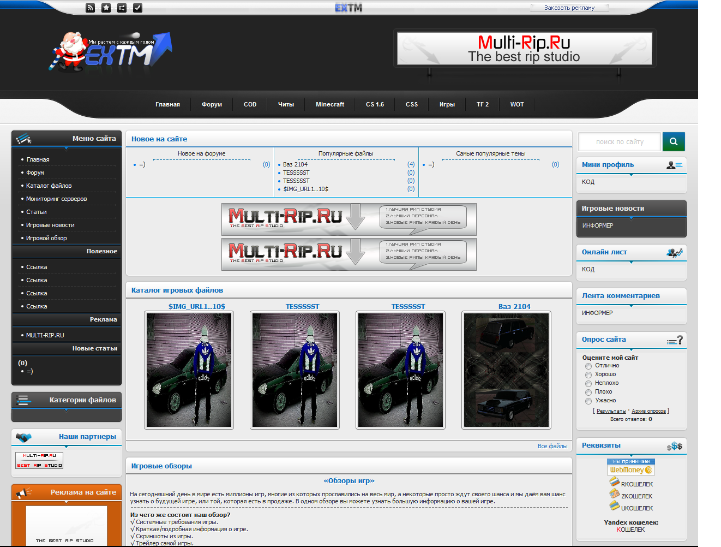
Task: Click the Онлайн лист users chart icon
Action: pyautogui.click(x=674, y=252)
